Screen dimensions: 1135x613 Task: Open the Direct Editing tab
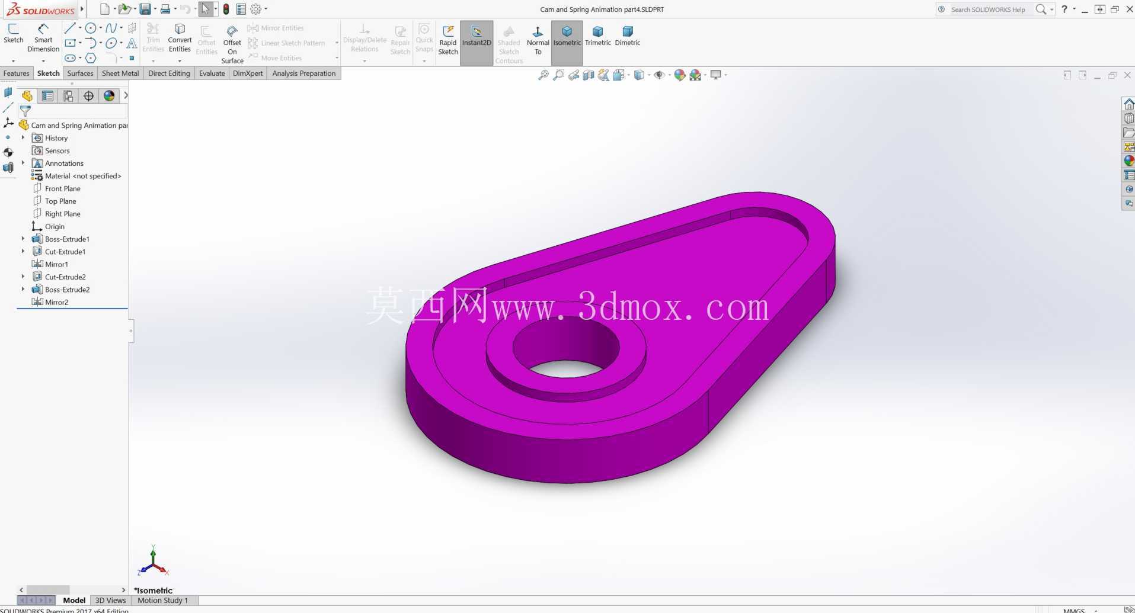pyautogui.click(x=169, y=73)
